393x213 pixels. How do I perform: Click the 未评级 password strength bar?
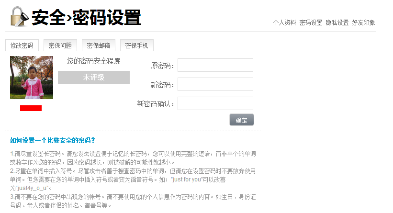[x=94, y=77]
